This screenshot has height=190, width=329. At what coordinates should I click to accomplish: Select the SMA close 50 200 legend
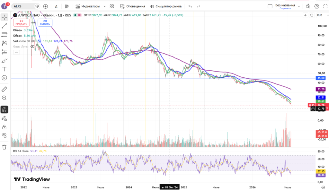[24, 41]
